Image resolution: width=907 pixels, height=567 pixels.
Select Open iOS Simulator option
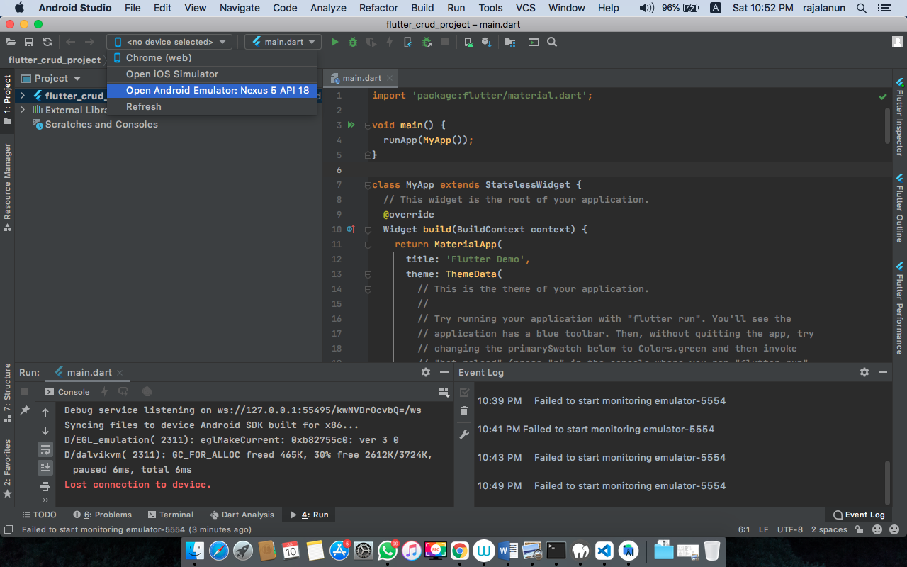211,74
